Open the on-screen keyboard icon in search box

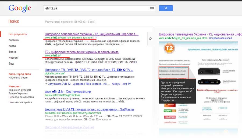[x=152, y=8]
